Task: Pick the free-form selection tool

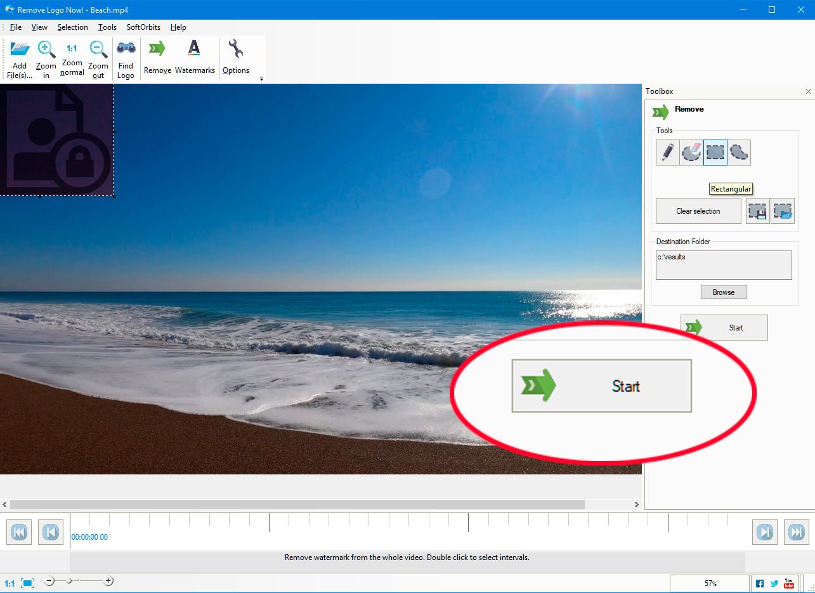Action: pos(739,153)
